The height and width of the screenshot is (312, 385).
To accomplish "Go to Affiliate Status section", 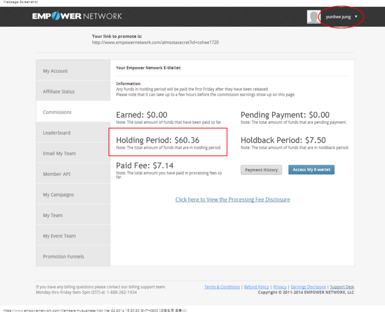I will pos(73,92).
